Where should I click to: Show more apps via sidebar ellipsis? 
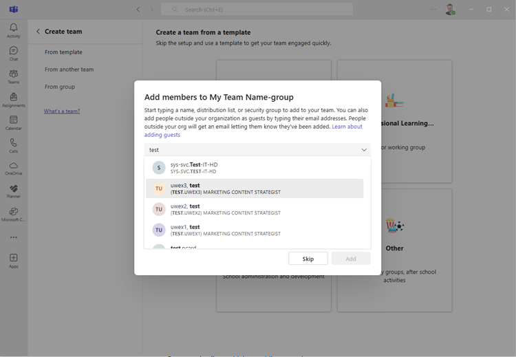(x=13, y=237)
